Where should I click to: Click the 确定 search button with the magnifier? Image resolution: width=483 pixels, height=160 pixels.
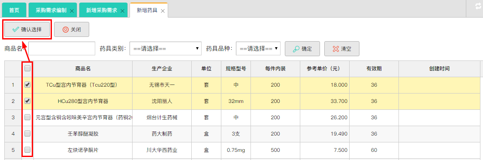pyautogui.click(x=302, y=49)
